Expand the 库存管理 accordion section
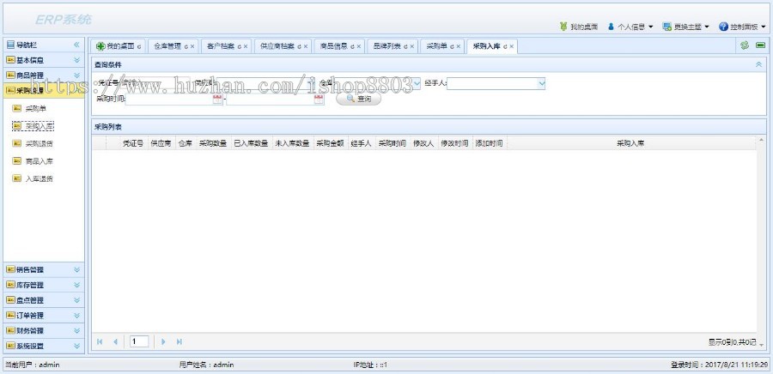773x374 pixels. (44, 285)
